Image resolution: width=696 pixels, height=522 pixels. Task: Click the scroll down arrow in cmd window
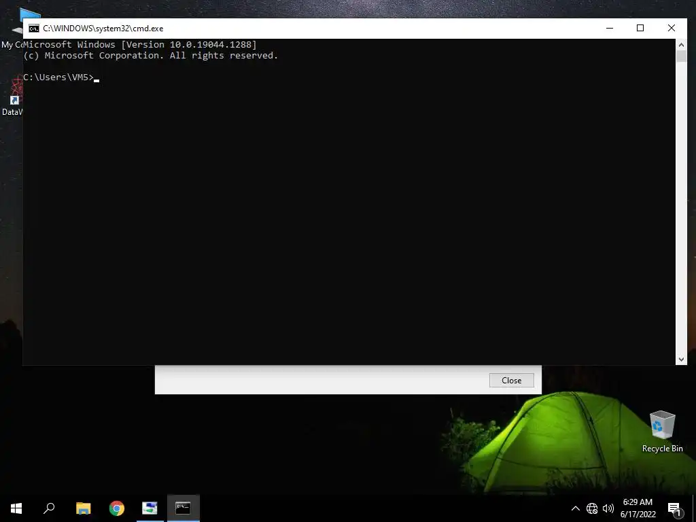coord(681,359)
